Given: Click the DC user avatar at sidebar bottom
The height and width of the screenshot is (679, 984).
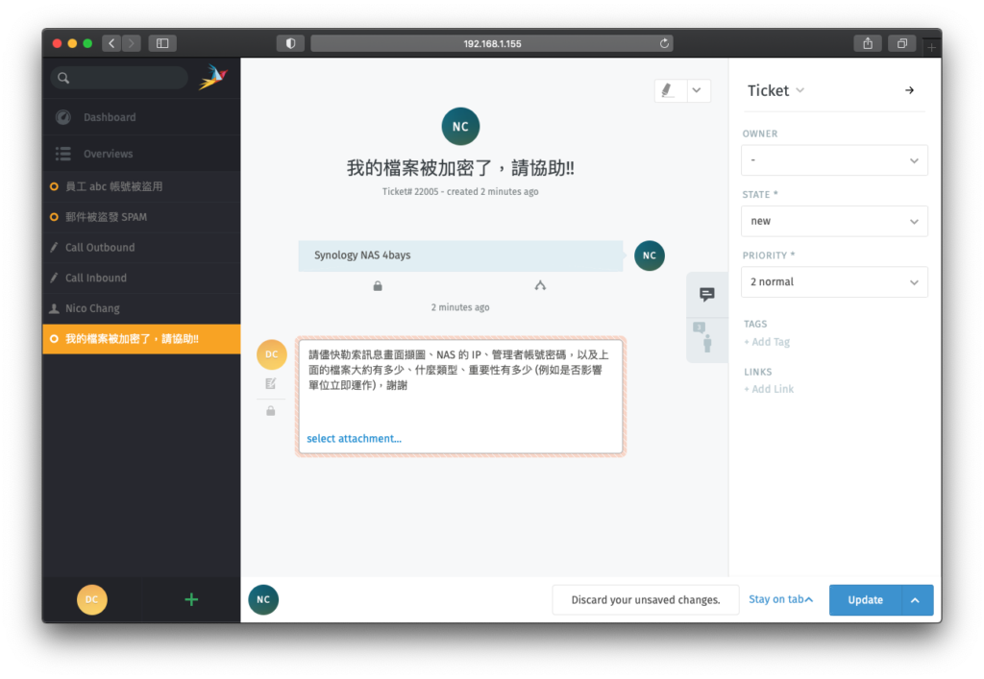Looking at the screenshot, I should 91,599.
